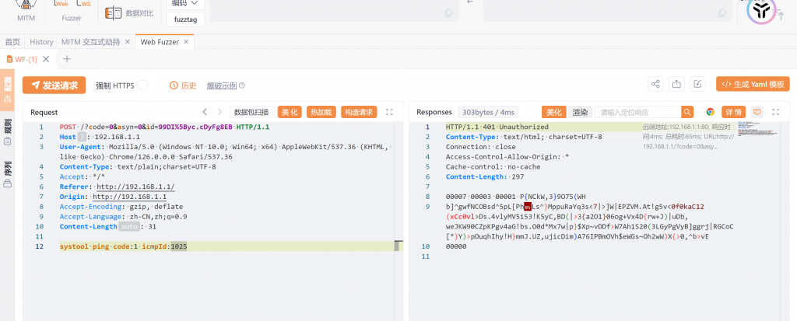Switch to the History tab

point(41,42)
